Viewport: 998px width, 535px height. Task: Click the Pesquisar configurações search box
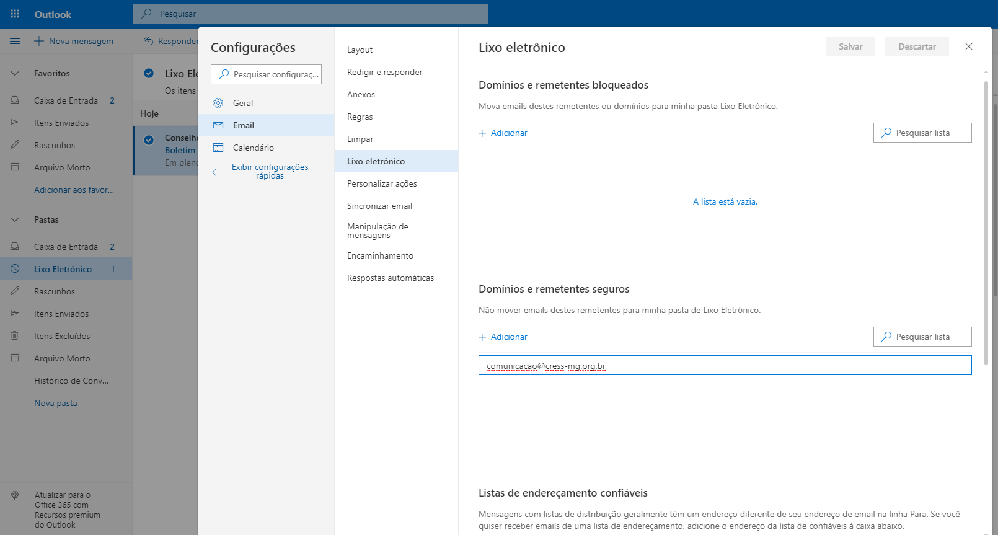(x=267, y=74)
